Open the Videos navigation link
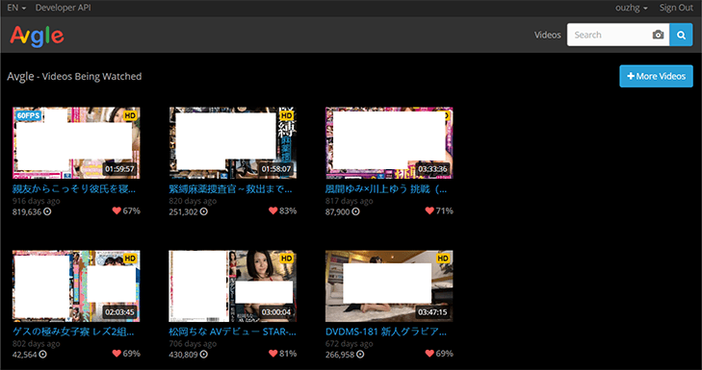Viewport: 702px width, 370px height. click(x=548, y=35)
